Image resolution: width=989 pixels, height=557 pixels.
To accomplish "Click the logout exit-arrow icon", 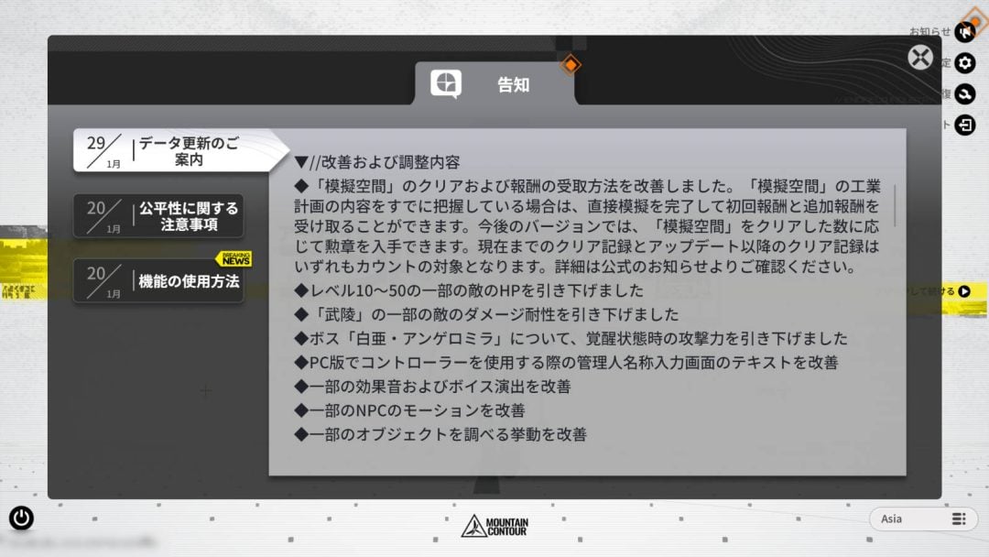I will click(965, 125).
